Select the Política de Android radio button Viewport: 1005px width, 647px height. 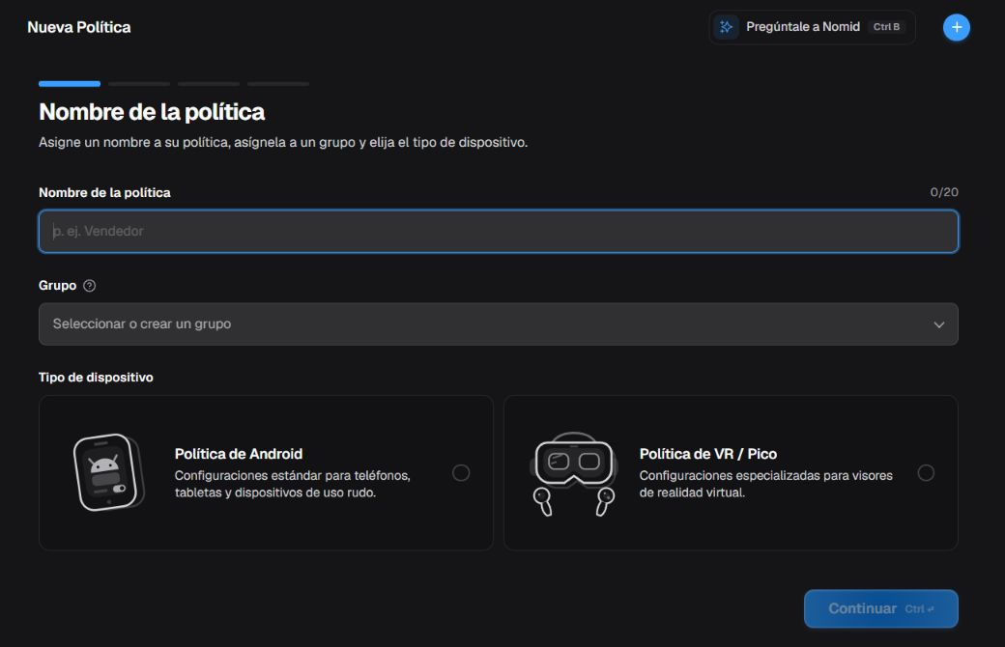coord(461,473)
